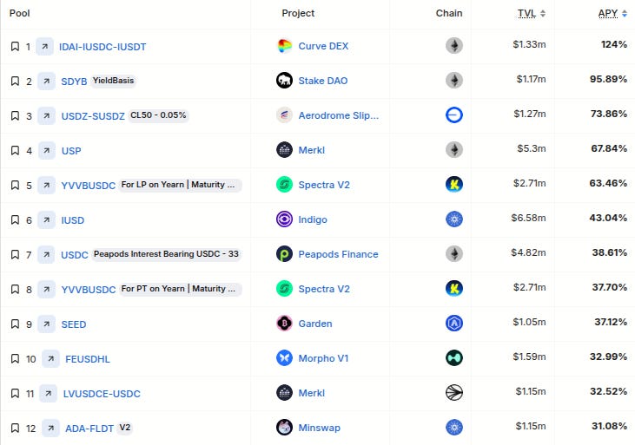Click the Garden project logo
The width and height of the screenshot is (635, 445).
click(284, 324)
